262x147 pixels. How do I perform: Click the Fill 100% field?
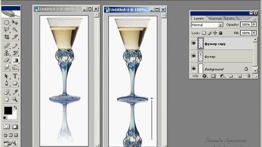pos(246,33)
